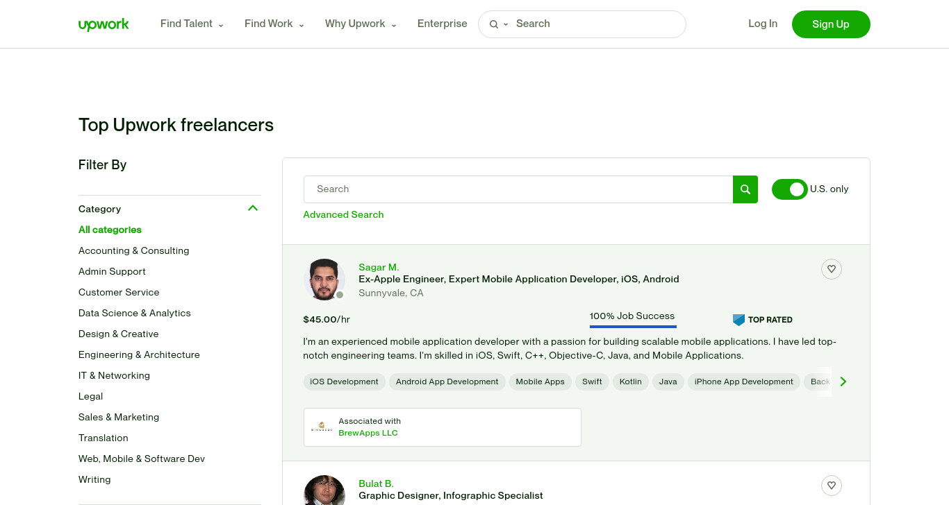
Task: Click the Upwork logo
Action: coord(104,24)
